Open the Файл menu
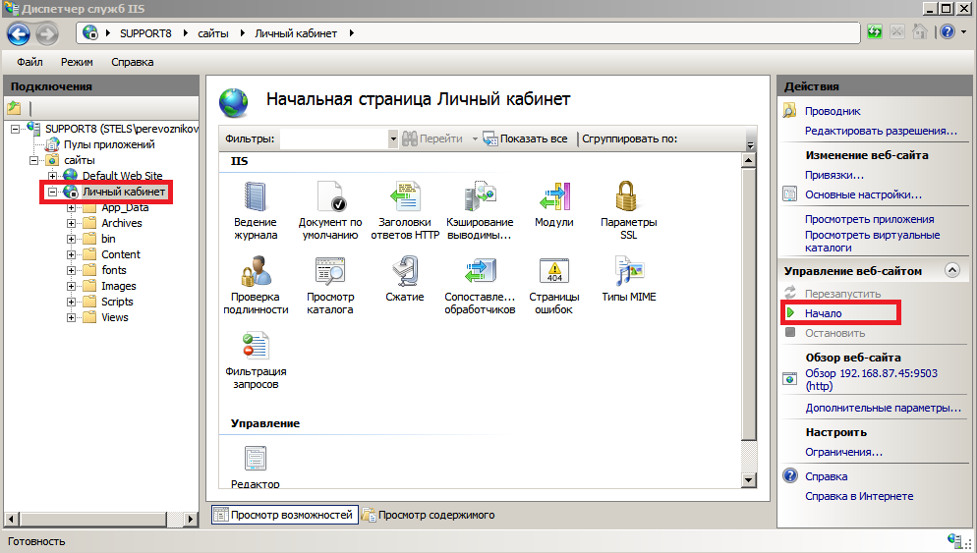The height and width of the screenshot is (553, 977). [29, 62]
